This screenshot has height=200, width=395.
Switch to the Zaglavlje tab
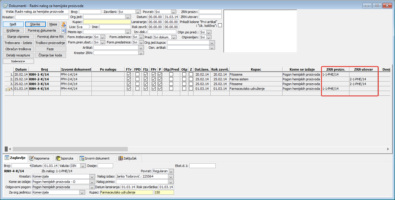pyautogui.click(x=15, y=158)
